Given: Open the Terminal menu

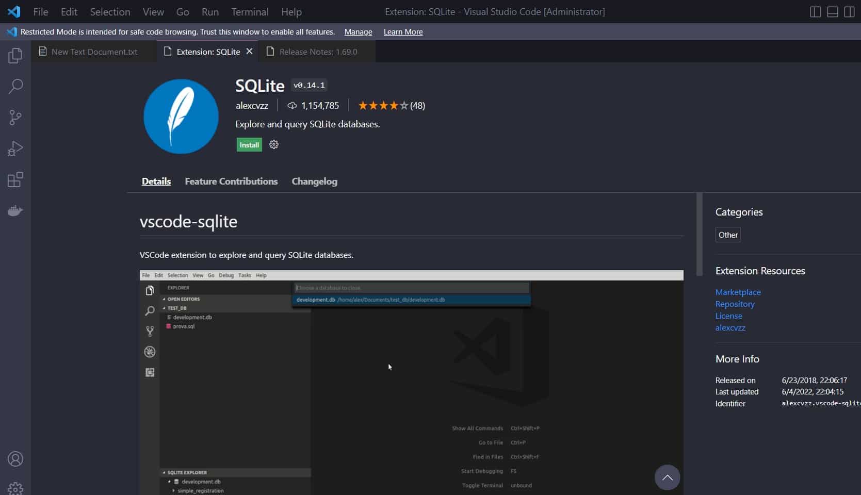Looking at the screenshot, I should click(250, 12).
